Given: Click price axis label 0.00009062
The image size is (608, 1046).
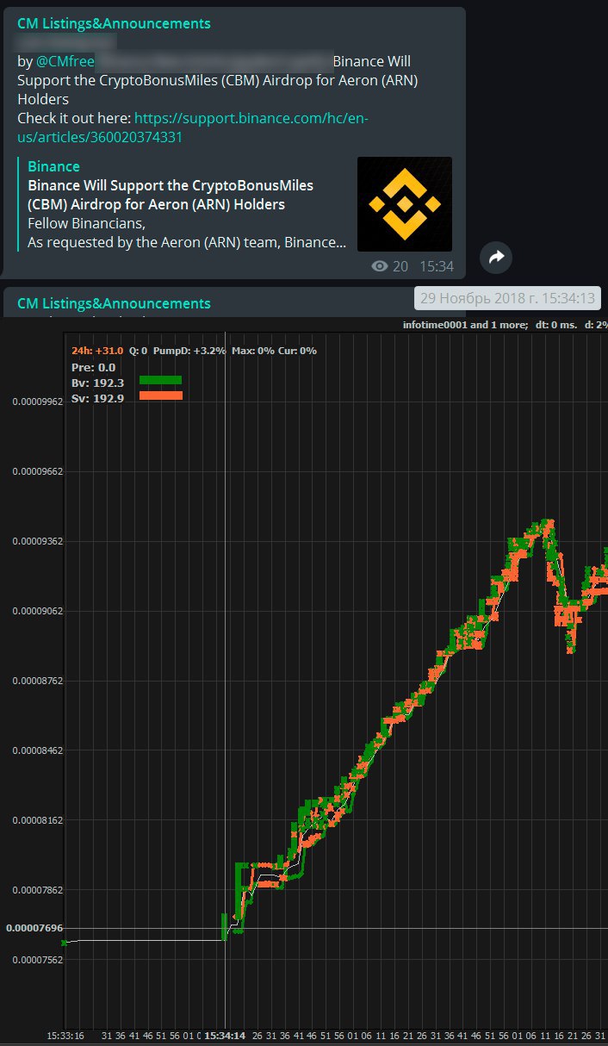Looking at the screenshot, I should point(37,611).
